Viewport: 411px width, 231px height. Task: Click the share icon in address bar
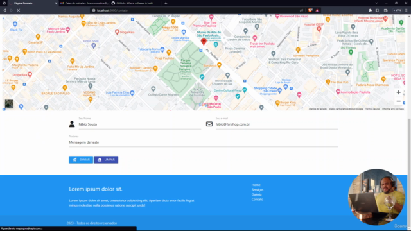(x=301, y=10)
